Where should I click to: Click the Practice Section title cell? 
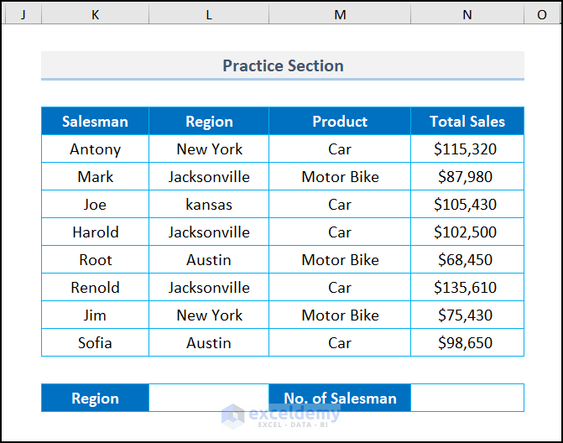[283, 65]
